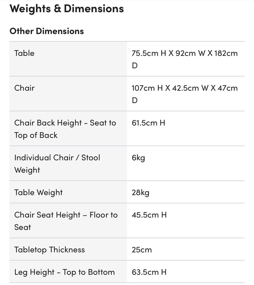Click the D letter under table dimensions
Viewport: 254px width, 285px height.
tap(135, 65)
